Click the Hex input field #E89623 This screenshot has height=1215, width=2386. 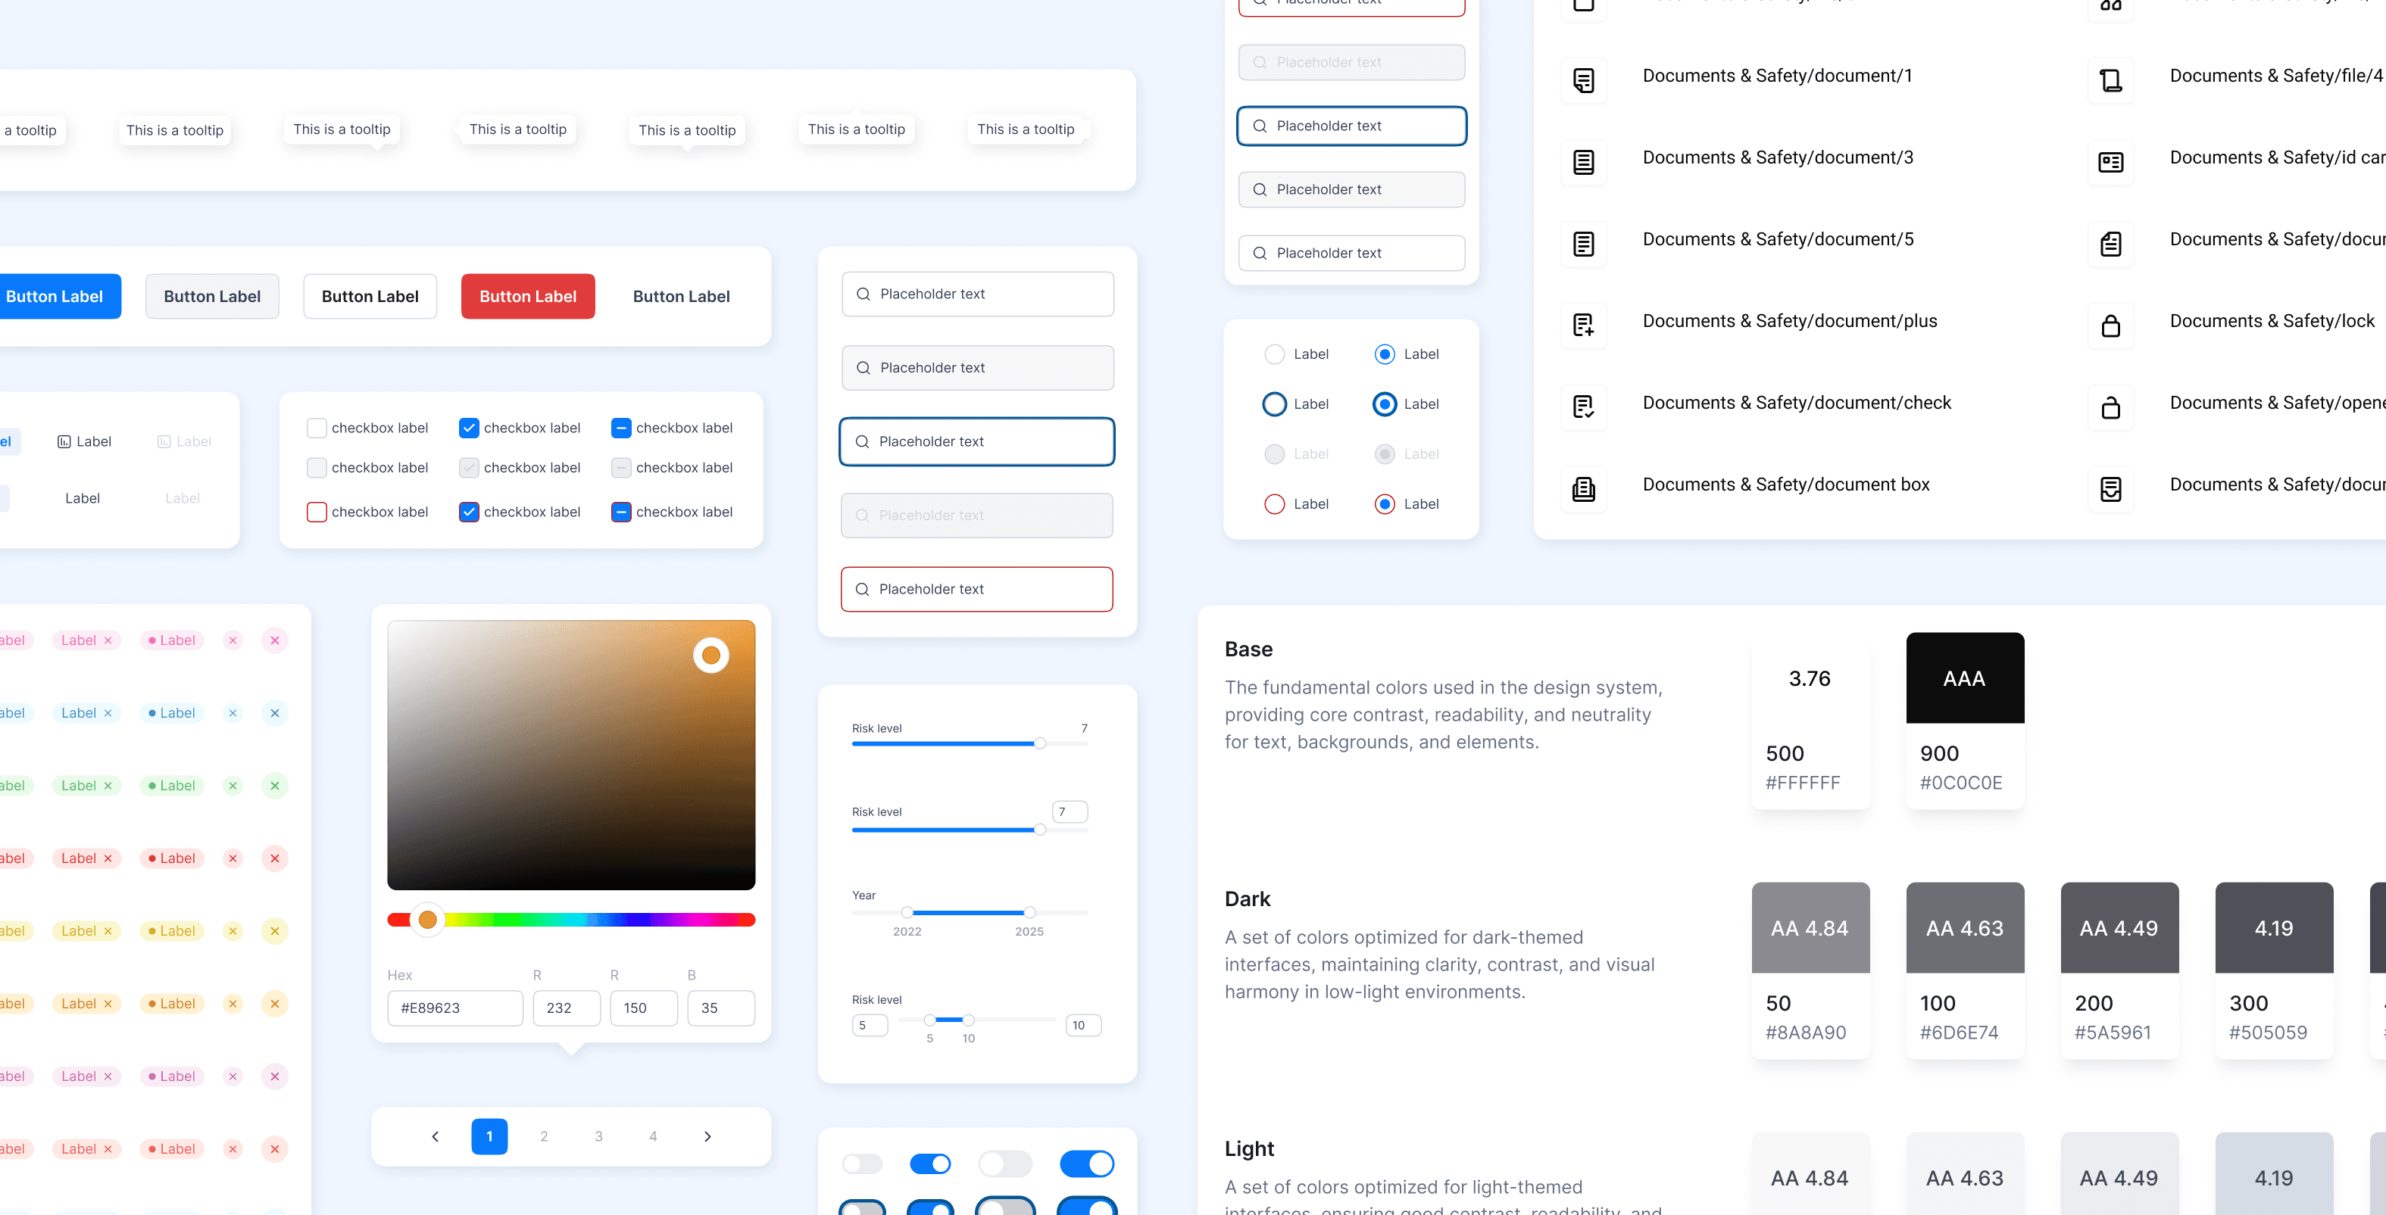pos(454,1008)
